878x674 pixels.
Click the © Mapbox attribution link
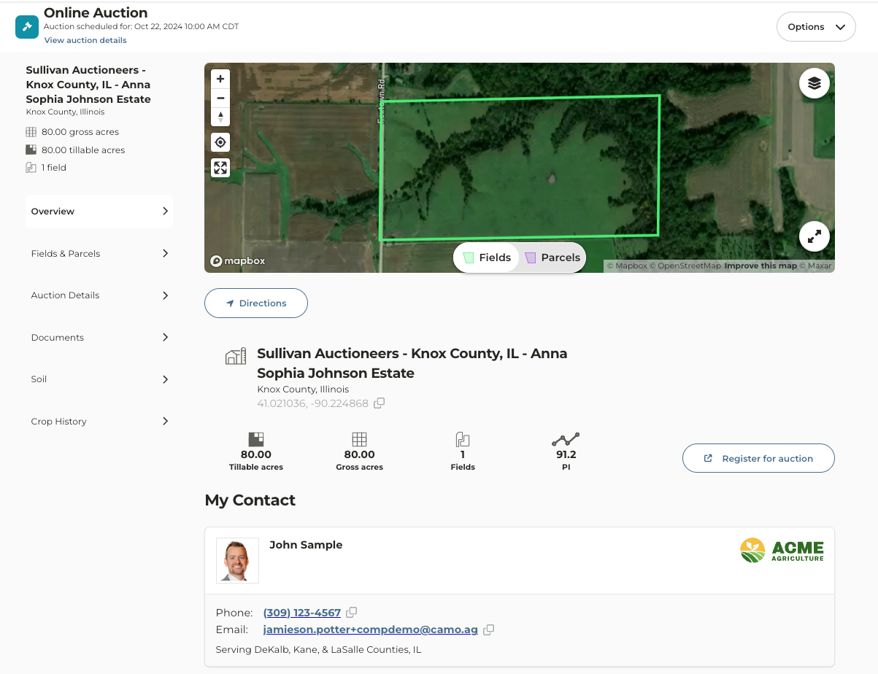[x=627, y=266]
